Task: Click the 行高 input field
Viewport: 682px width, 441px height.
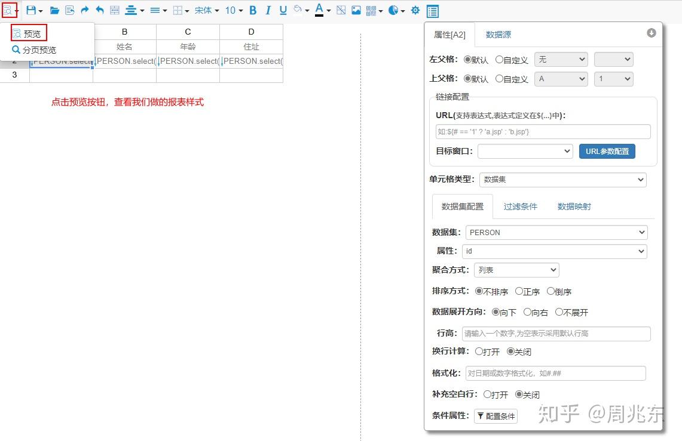Action: (x=556, y=334)
